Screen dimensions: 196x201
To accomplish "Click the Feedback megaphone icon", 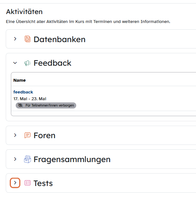I will click(28, 63).
